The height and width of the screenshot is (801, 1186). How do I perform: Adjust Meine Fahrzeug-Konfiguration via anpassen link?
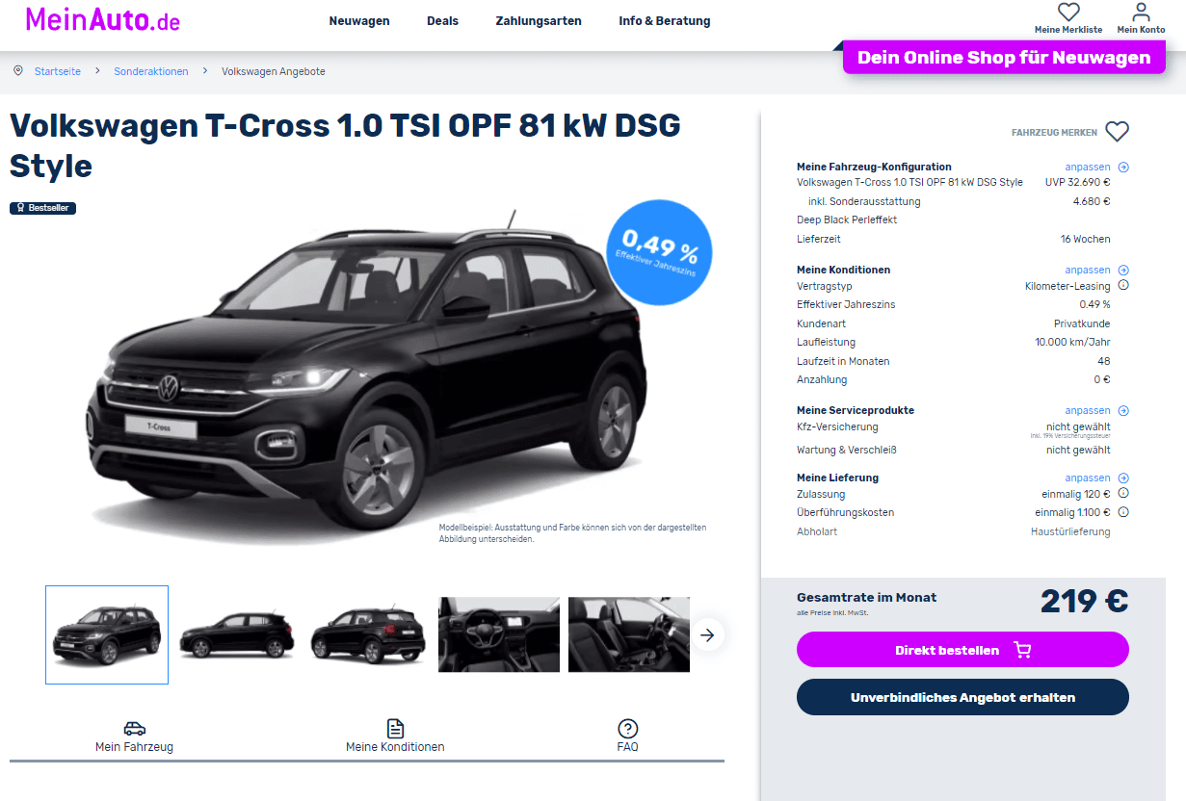coord(1087,167)
